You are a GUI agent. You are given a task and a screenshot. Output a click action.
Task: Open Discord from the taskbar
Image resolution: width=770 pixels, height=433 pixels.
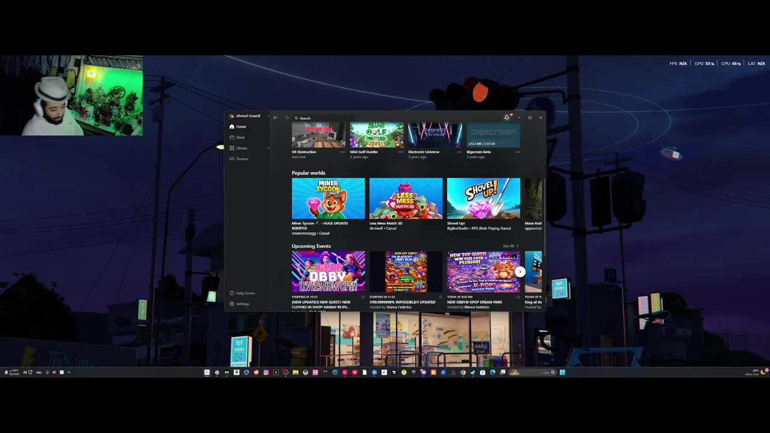click(423, 372)
